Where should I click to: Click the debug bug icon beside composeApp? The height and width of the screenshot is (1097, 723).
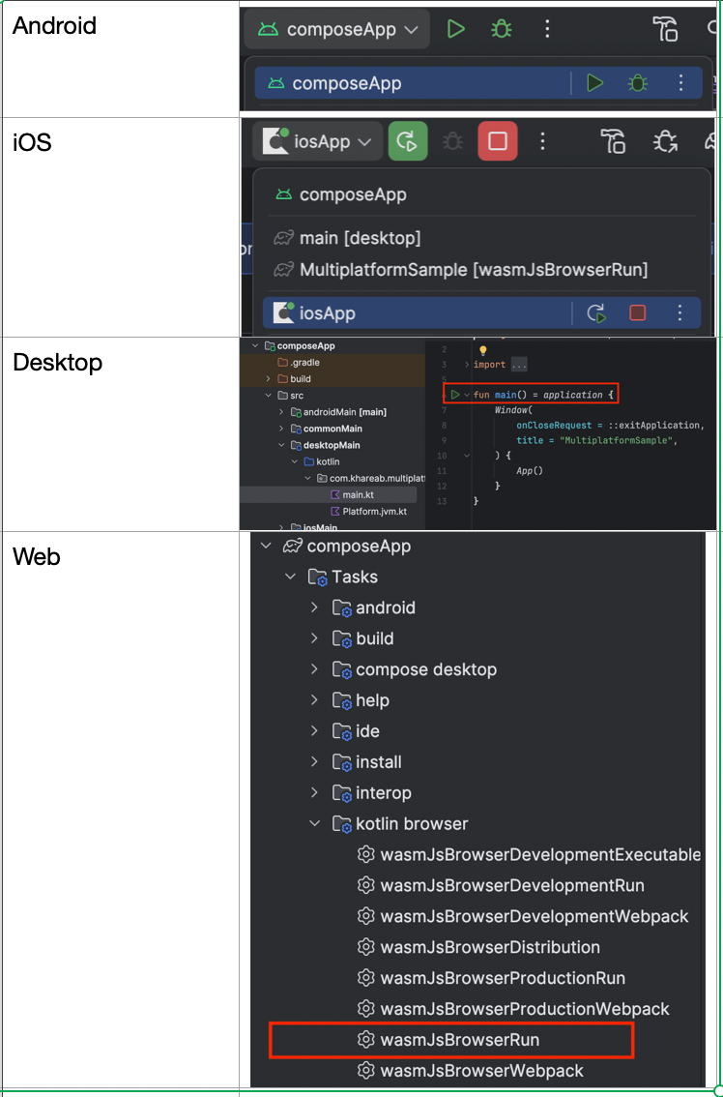tap(501, 29)
